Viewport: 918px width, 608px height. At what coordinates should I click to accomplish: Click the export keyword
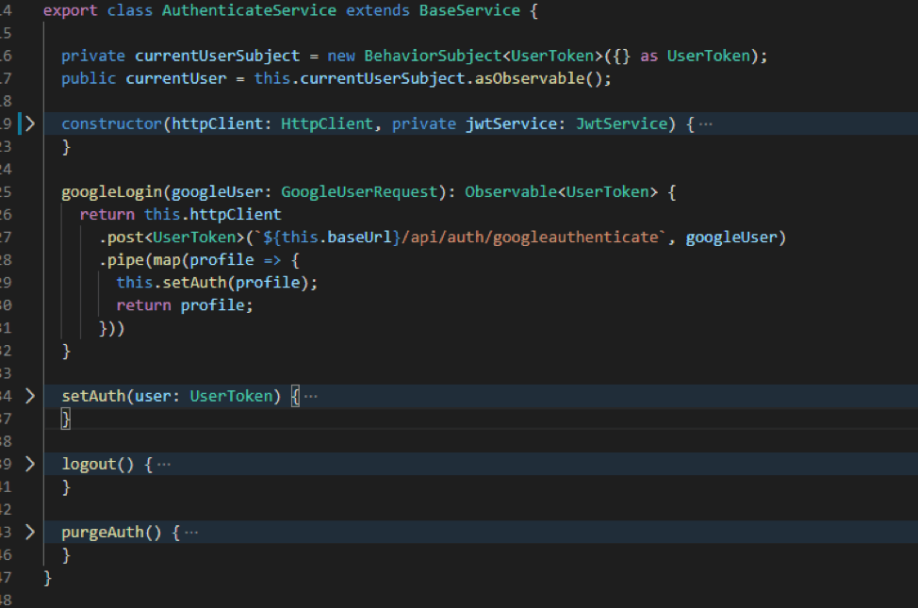click(x=71, y=10)
